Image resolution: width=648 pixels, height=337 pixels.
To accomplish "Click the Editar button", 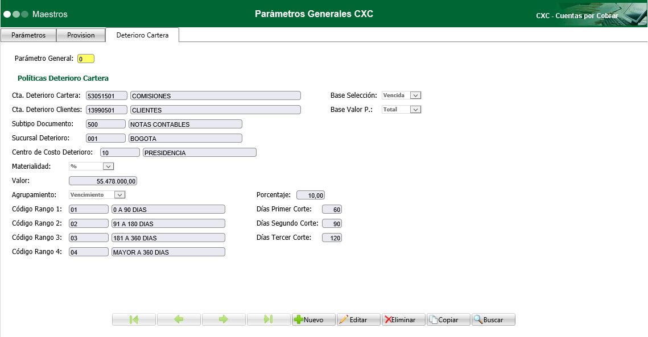I will pos(358,319).
